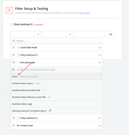Click the step number 5 badge
This screenshot has height=135, width=129.
[x=14, y=125]
